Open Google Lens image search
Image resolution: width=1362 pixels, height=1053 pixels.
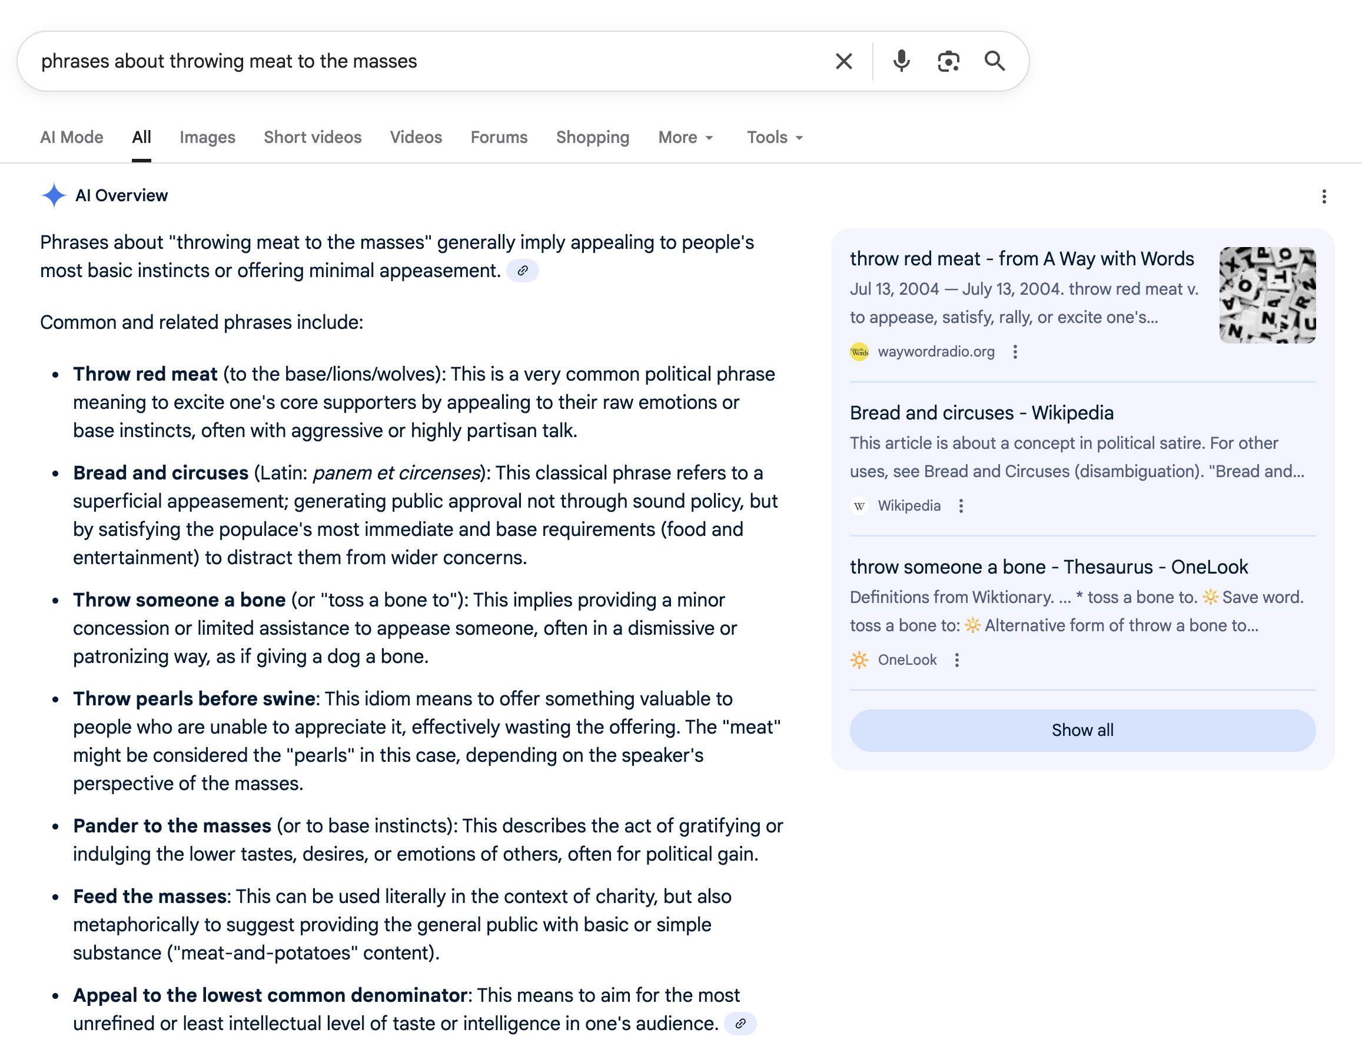coord(948,61)
